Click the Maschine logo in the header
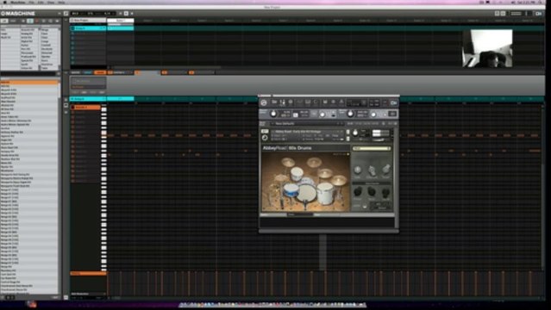551x310 pixels. (x=18, y=13)
